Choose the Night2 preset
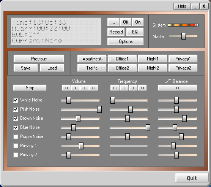 (x=153, y=68)
